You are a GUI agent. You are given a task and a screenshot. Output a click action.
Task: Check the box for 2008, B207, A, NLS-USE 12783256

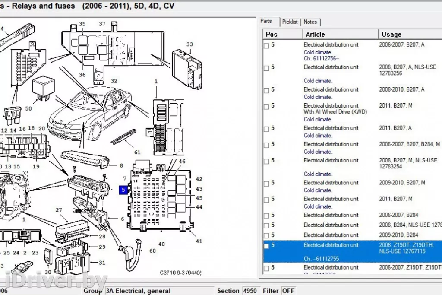coord(266,68)
